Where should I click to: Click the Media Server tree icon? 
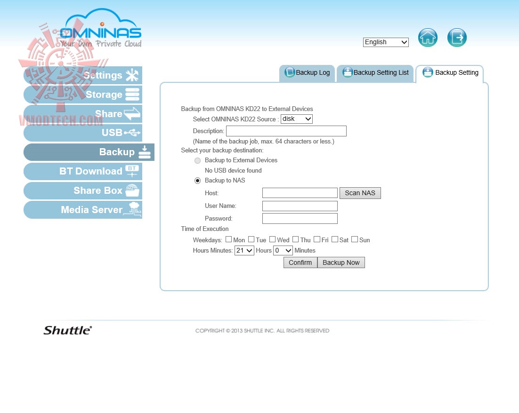click(133, 209)
